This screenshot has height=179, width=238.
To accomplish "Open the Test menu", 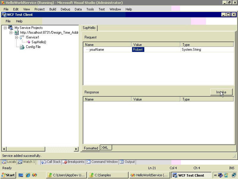I will click(x=102, y=9).
